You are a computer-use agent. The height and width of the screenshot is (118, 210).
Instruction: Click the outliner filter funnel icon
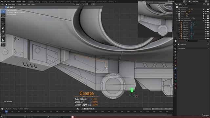tap(204, 4)
